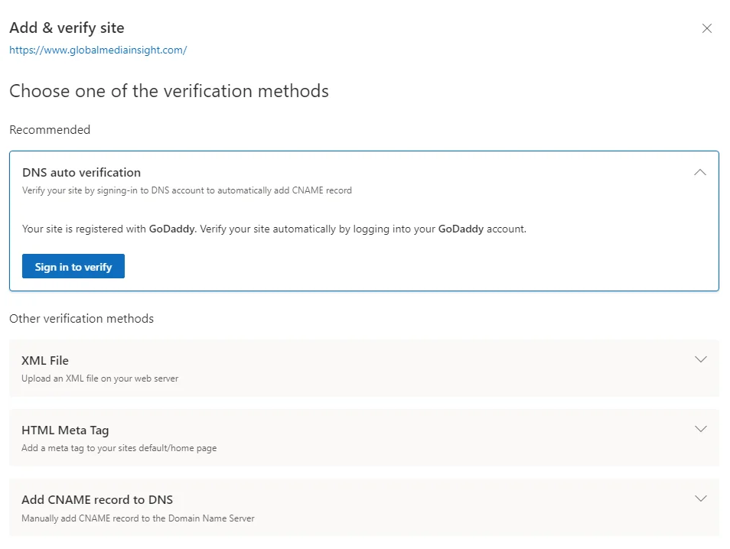The width and height of the screenshot is (730, 549).
Task: Expand the HTML Meta Tag chevron arrow
Action: 699,429
